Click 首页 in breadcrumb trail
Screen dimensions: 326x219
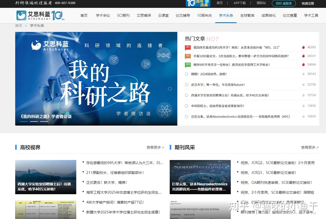(18, 26)
